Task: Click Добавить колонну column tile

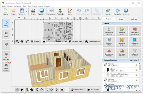Action: pos(135,53)
